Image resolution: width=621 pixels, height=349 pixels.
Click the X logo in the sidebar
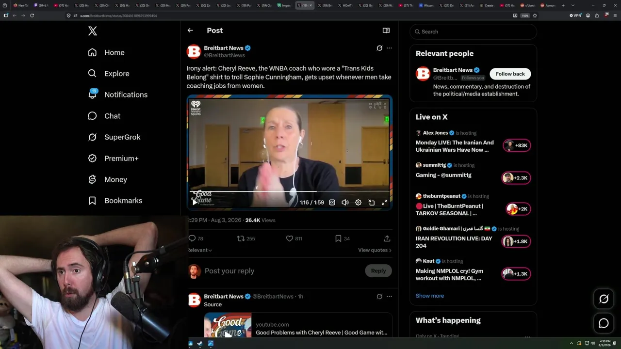[93, 31]
